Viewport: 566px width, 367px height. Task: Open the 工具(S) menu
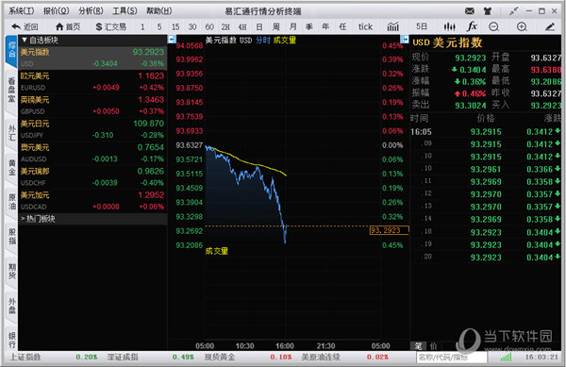click(125, 10)
